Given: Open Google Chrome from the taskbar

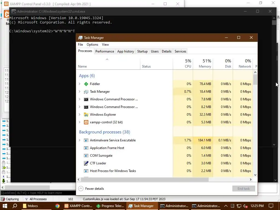Looking at the screenshot, I should tap(57, 206).
